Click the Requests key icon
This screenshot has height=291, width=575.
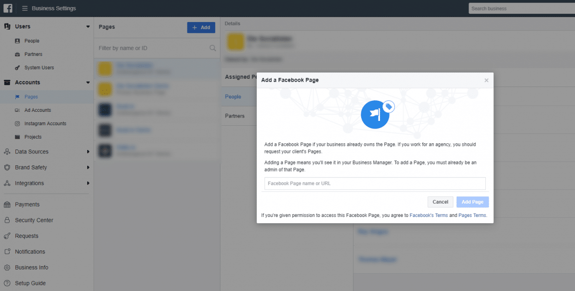click(x=7, y=236)
